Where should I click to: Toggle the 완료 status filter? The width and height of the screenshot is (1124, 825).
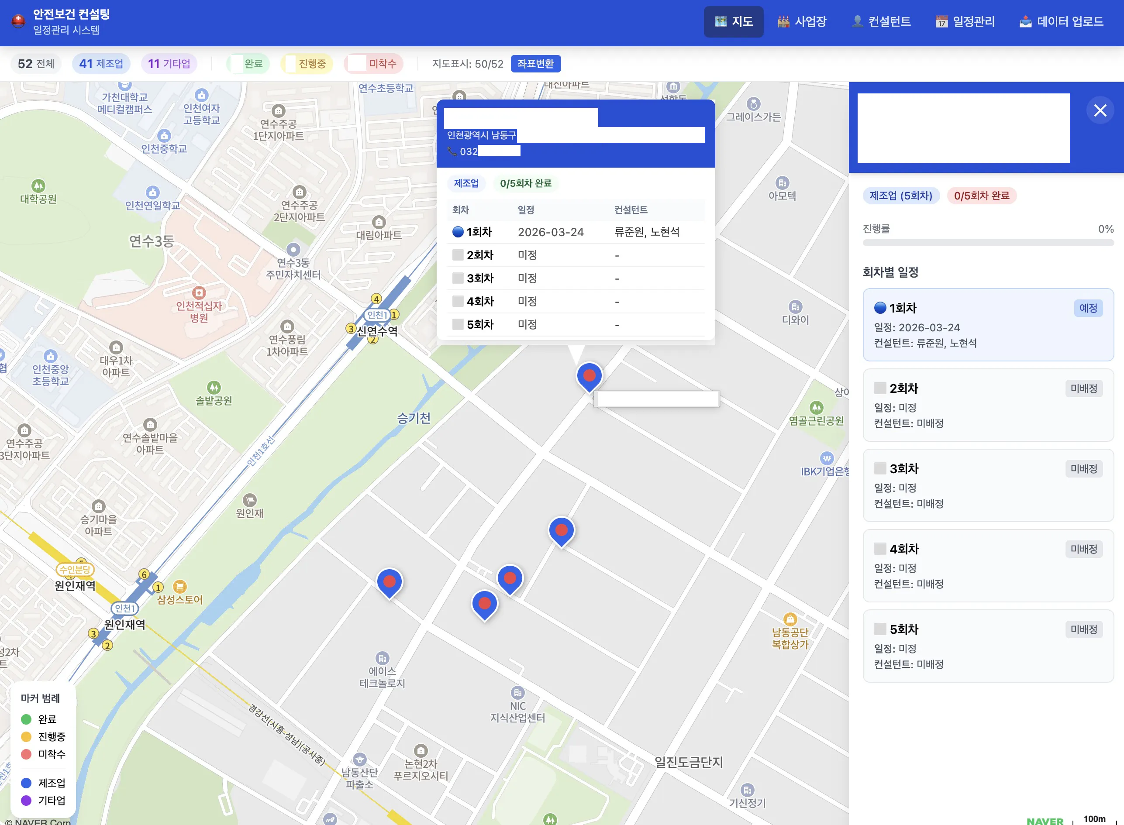pyautogui.click(x=248, y=63)
